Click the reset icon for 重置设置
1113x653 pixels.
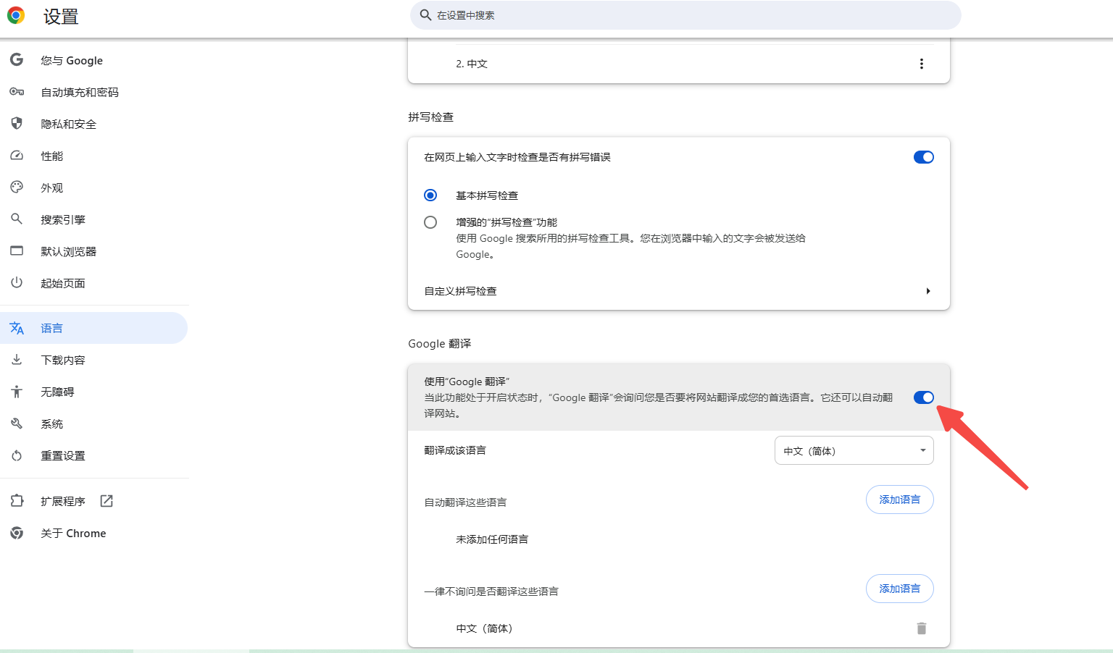click(x=17, y=455)
